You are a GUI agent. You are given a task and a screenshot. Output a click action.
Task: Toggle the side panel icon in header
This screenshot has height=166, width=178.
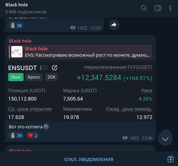tap(158, 8)
